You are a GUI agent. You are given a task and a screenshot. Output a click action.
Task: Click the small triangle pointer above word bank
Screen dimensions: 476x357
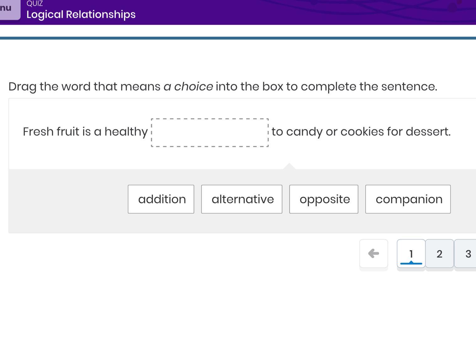289,166
